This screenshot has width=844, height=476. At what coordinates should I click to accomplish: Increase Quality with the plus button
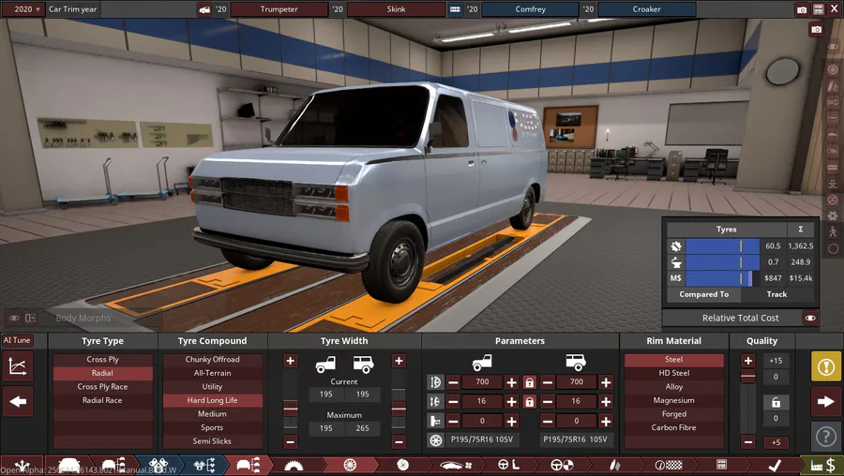coord(747,361)
